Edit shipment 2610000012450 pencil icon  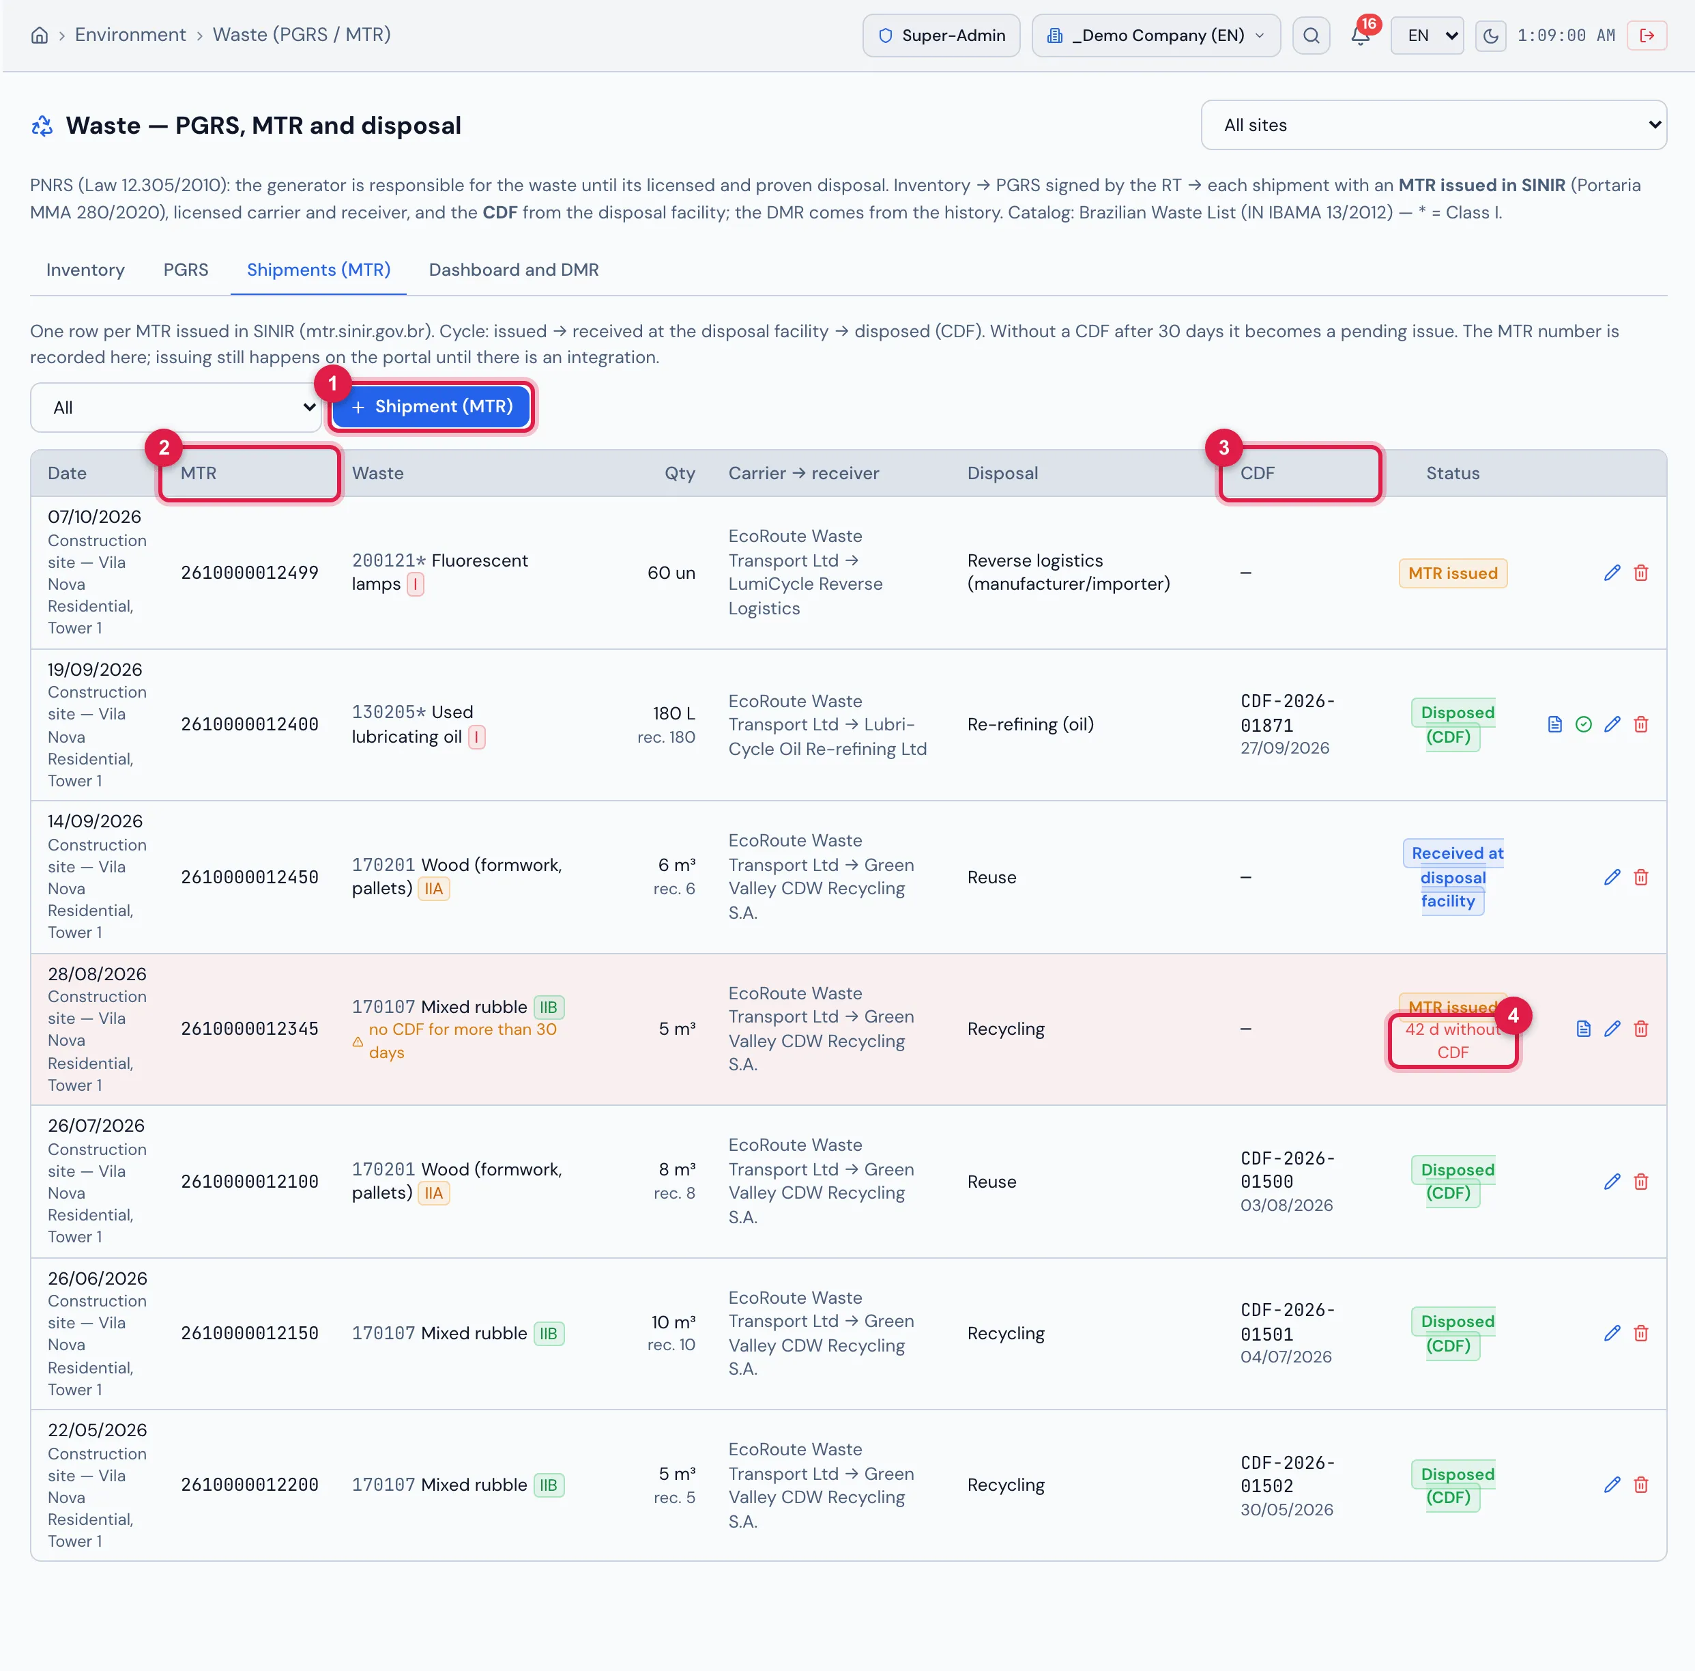click(x=1612, y=878)
